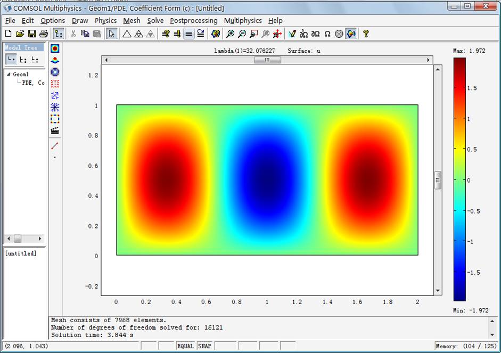Screen dimensions: 501x353
Task: Click the Print icon in toolbar
Action: coord(43,34)
